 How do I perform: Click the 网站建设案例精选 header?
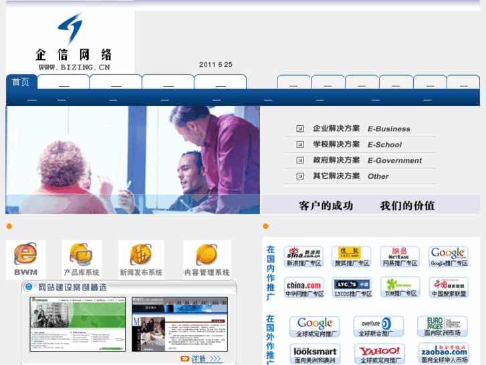click(x=72, y=287)
